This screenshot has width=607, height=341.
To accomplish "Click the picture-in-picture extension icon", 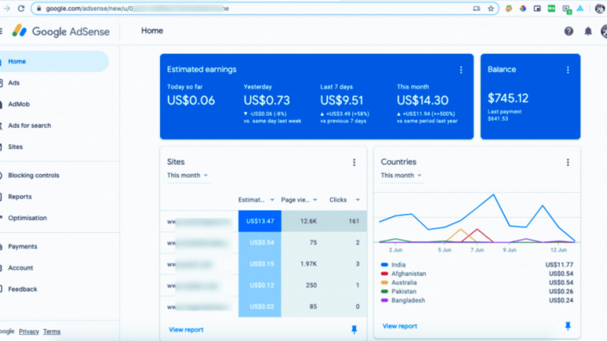I will 537,9.
